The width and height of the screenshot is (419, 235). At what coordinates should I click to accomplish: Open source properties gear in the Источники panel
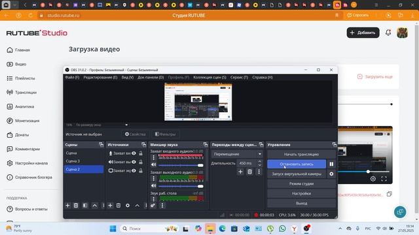(x=128, y=206)
